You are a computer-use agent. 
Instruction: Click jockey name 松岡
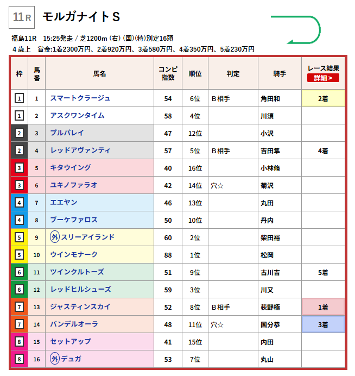click(267, 255)
